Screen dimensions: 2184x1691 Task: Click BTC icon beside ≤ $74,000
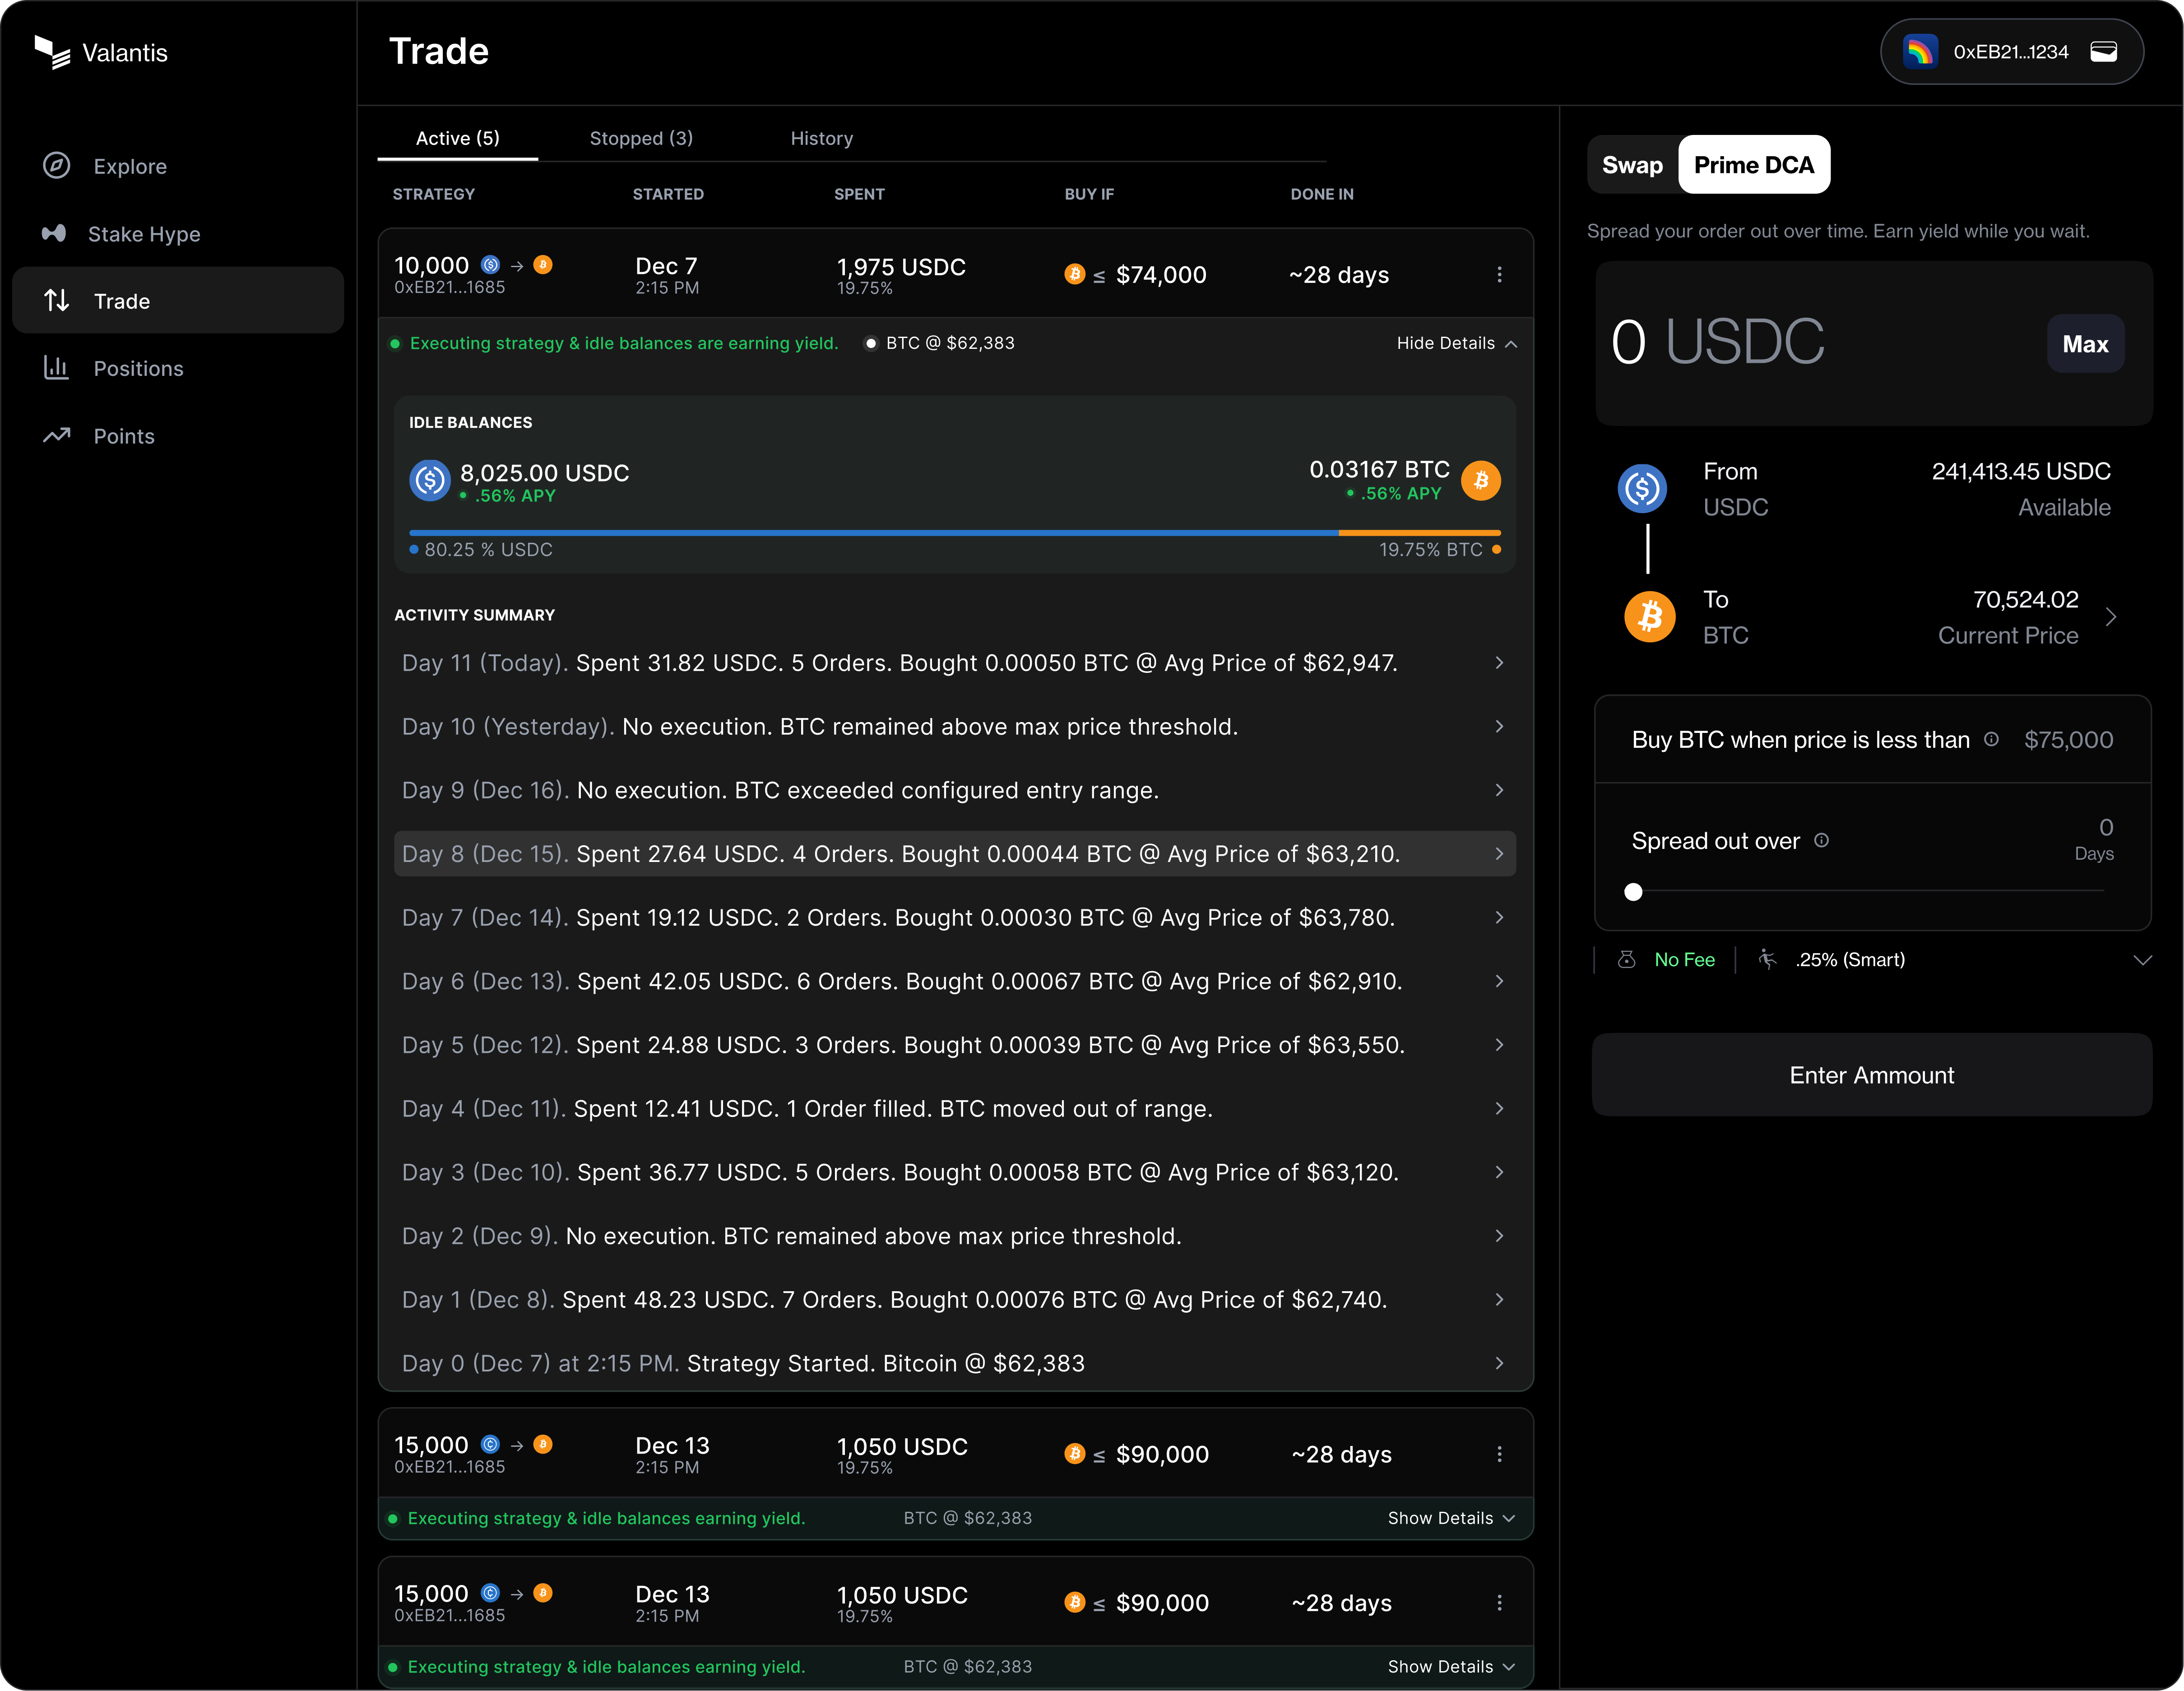(x=1074, y=274)
